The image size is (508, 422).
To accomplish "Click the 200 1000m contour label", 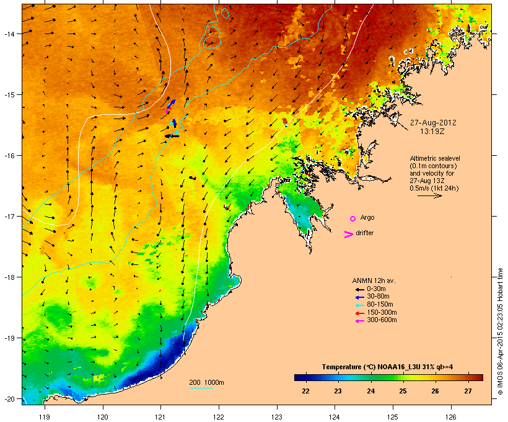I will pos(206,382).
